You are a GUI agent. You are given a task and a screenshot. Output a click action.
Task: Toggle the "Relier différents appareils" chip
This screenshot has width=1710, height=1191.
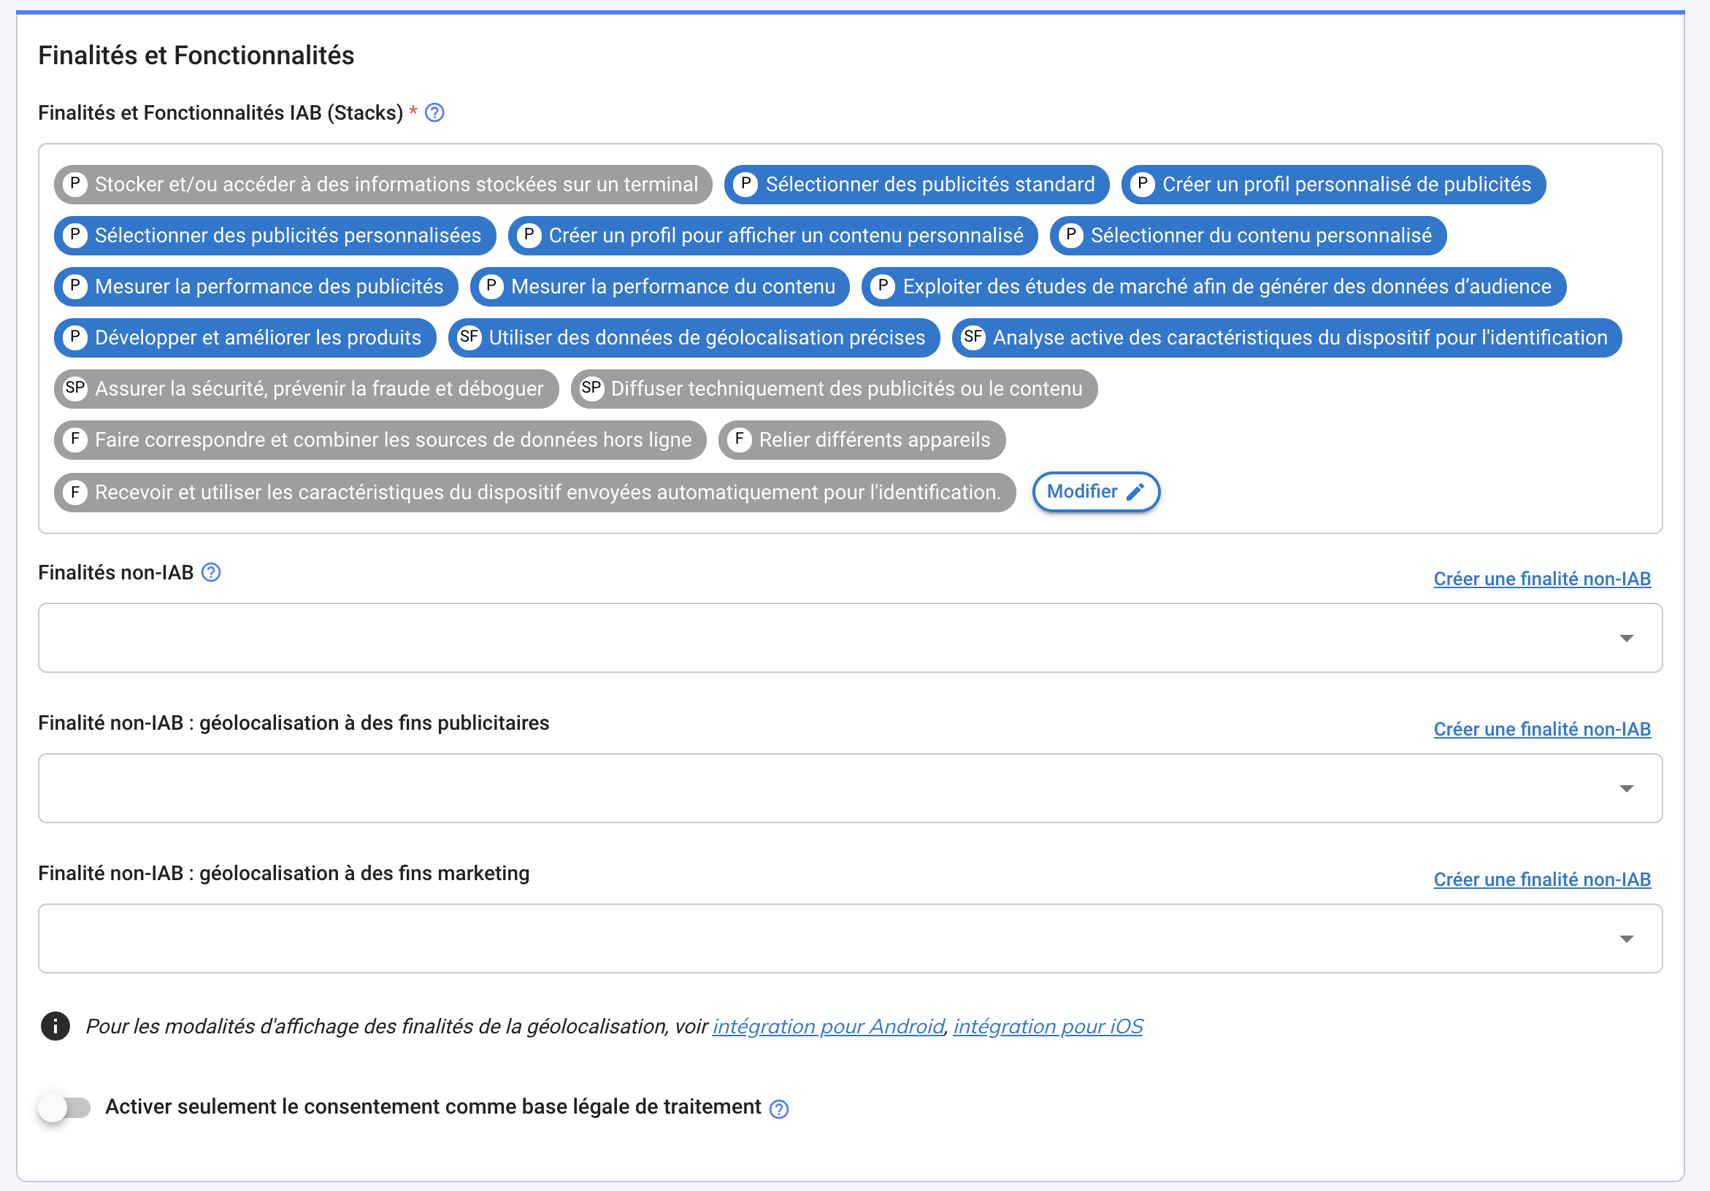tap(861, 440)
